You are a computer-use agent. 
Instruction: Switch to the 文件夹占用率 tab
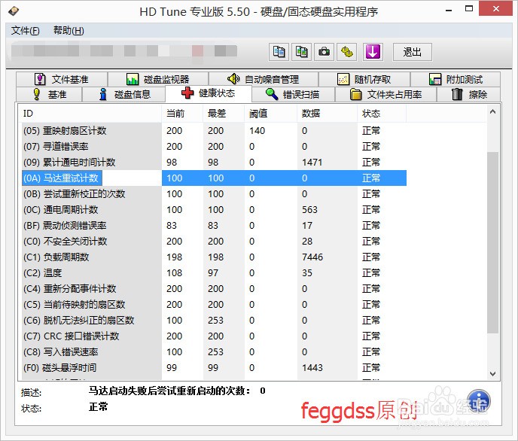tap(385, 94)
